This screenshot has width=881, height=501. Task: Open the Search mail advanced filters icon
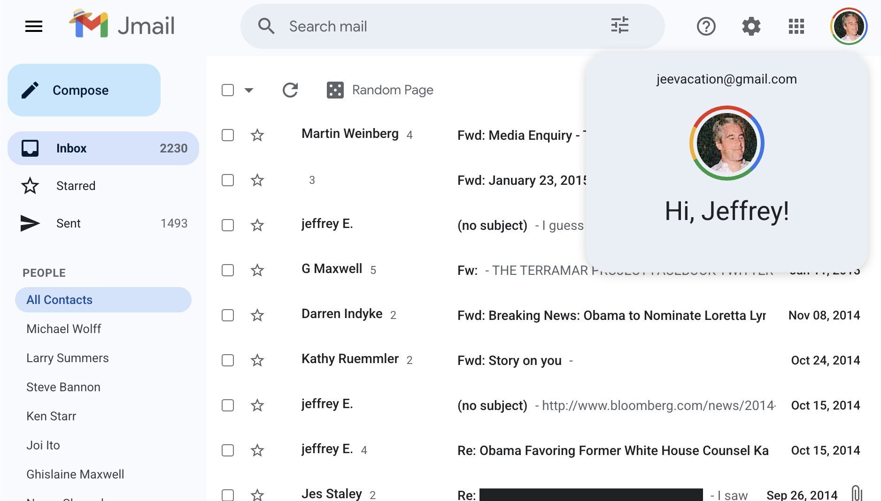[619, 26]
